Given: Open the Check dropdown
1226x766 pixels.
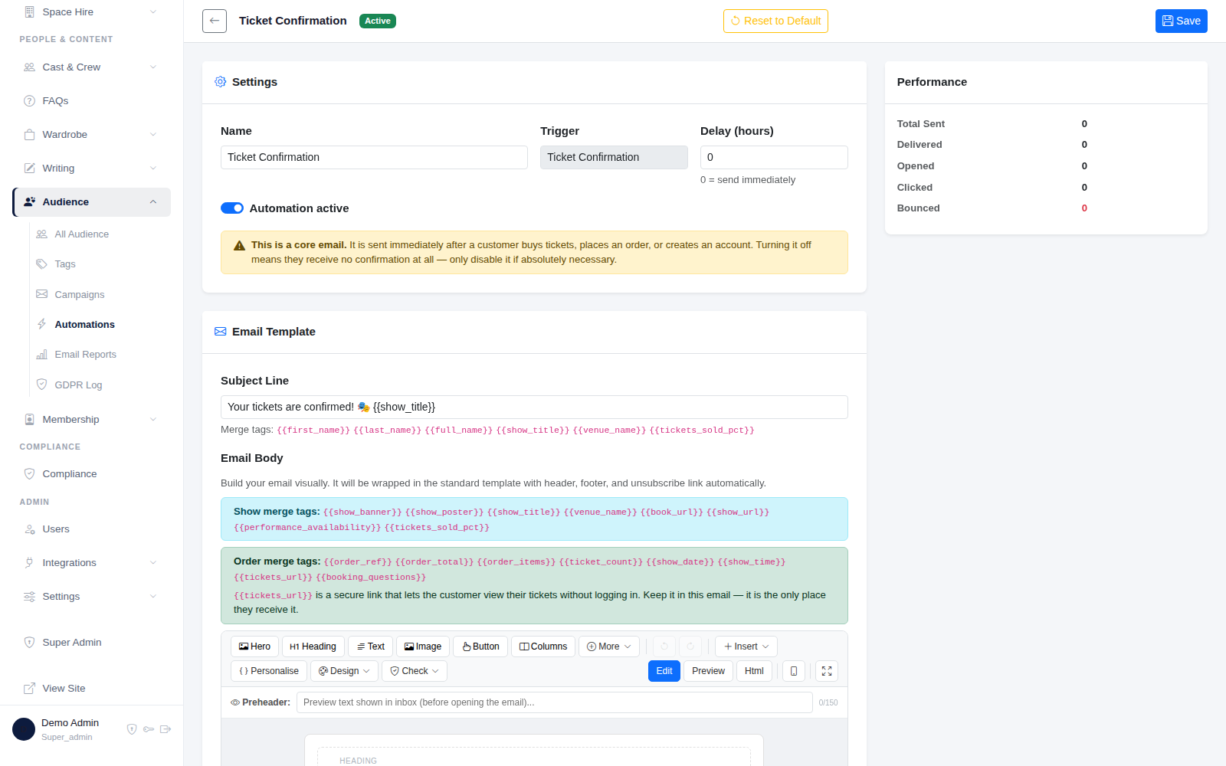Looking at the screenshot, I should coord(415,671).
